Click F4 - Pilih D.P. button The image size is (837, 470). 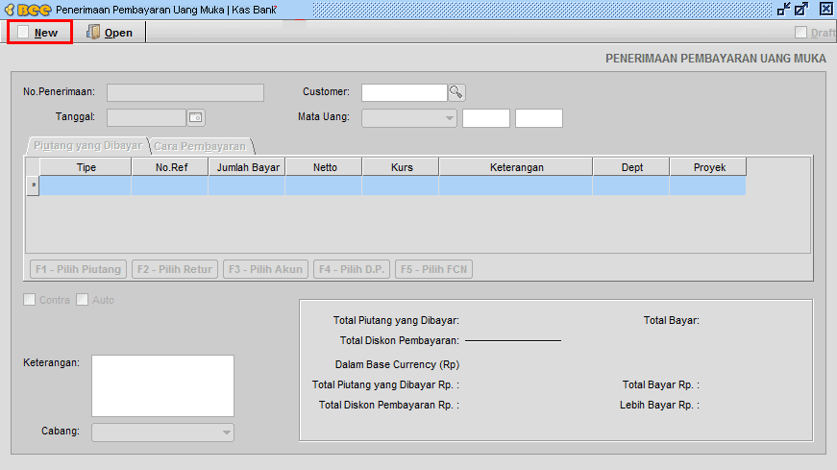[352, 269]
